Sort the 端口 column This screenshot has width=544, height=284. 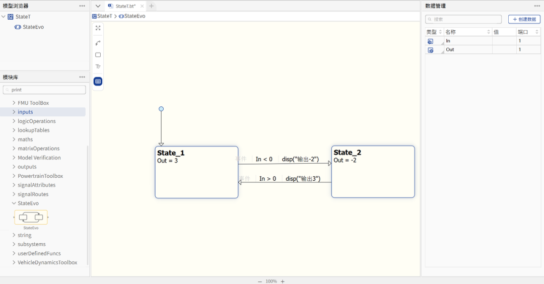(537, 32)
